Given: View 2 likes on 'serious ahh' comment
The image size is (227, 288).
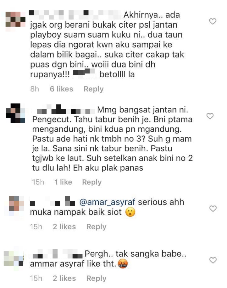Looking at the screenshot, I should click(64, 227).
